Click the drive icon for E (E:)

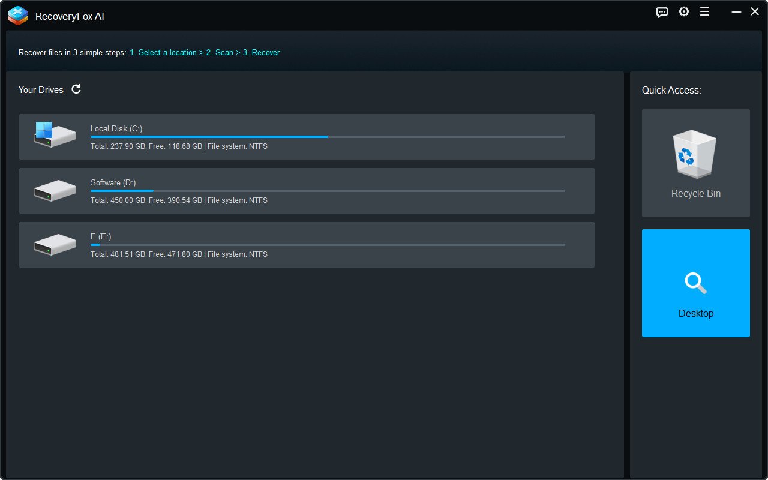tap(55, 244)
